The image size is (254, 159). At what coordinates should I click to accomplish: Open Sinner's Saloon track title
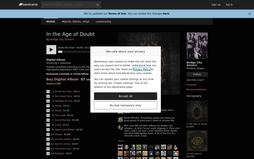(x=63, y=139)
